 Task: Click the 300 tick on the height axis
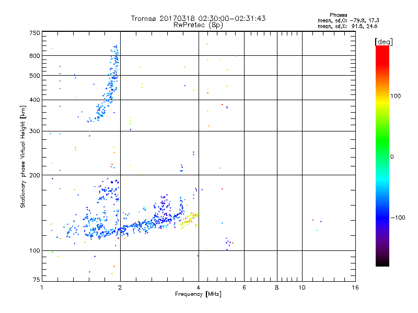(x=34, y=131)
